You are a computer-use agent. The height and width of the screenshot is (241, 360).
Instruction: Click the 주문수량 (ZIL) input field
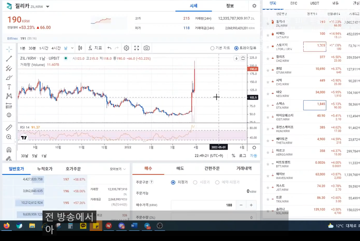click(x=213, y=217)
